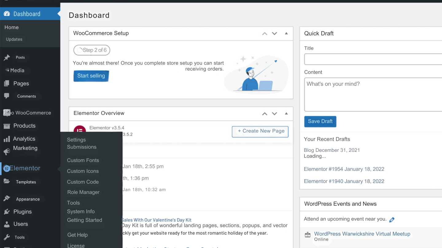Image resolution: width=442 pixels, height=248 pixels.
Task: Open the Appearance menu item
Action: click(x=28, y=199)
